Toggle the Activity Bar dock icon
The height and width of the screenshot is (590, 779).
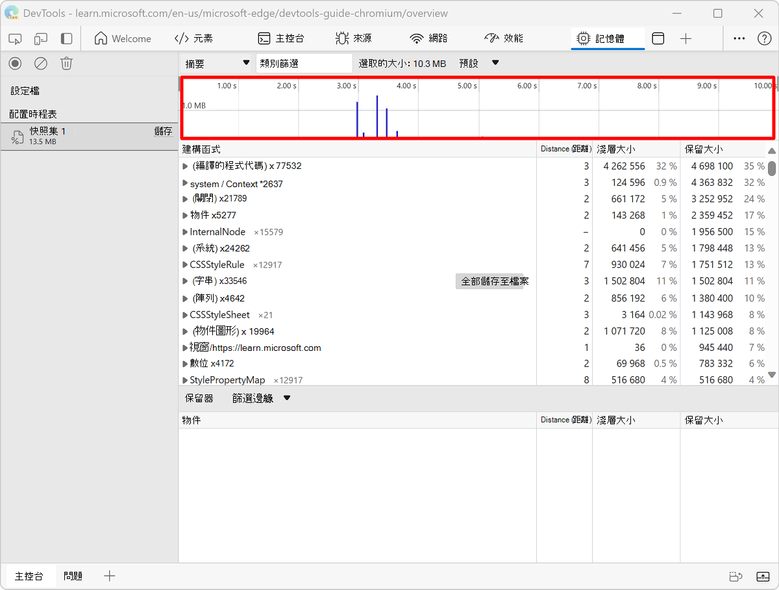pyautogui.click(x=66, y=39)
